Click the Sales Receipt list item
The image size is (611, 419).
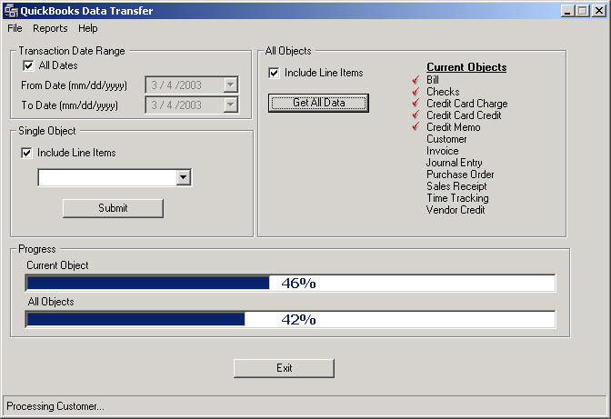click(x=456, y=186)
